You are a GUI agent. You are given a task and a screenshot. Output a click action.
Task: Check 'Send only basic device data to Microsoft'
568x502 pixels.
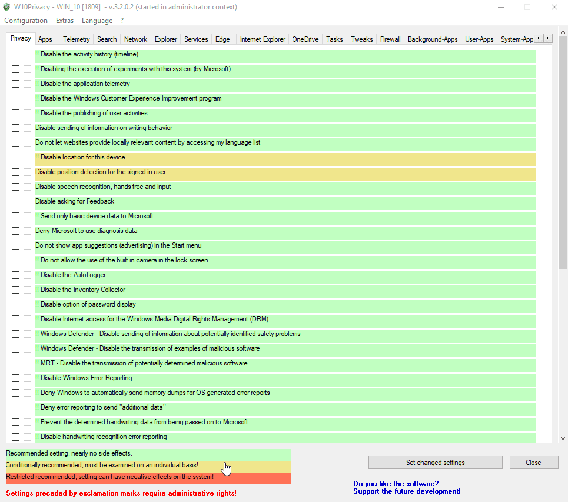tap(15, 216)
